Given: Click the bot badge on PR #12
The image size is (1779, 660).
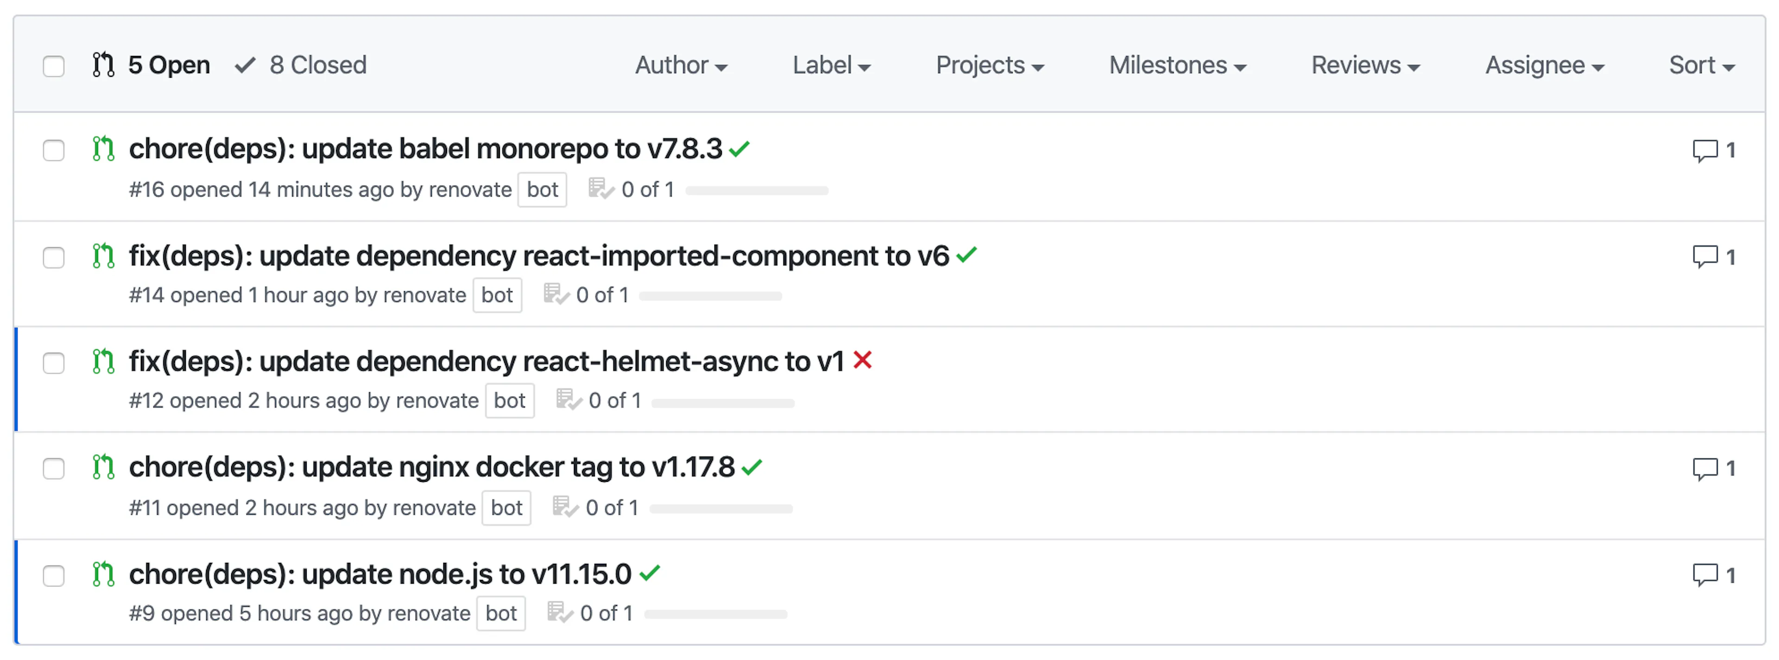Looking at the screenshot, I should click(510, 401).
